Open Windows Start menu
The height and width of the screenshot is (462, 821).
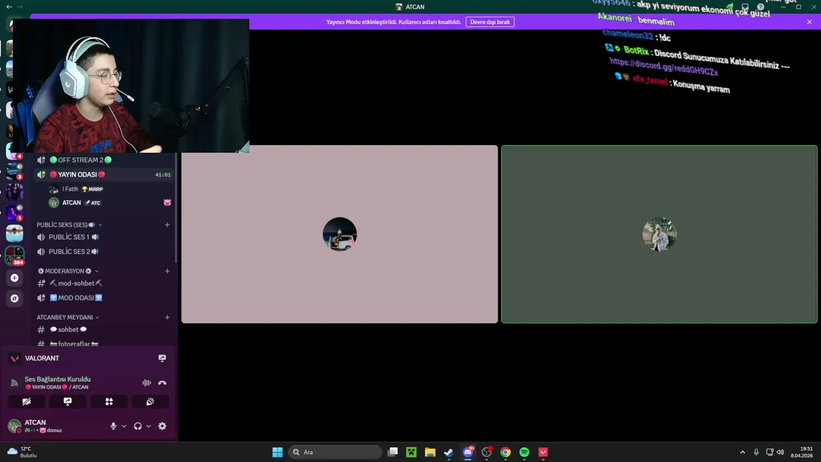tap(277, 452)
